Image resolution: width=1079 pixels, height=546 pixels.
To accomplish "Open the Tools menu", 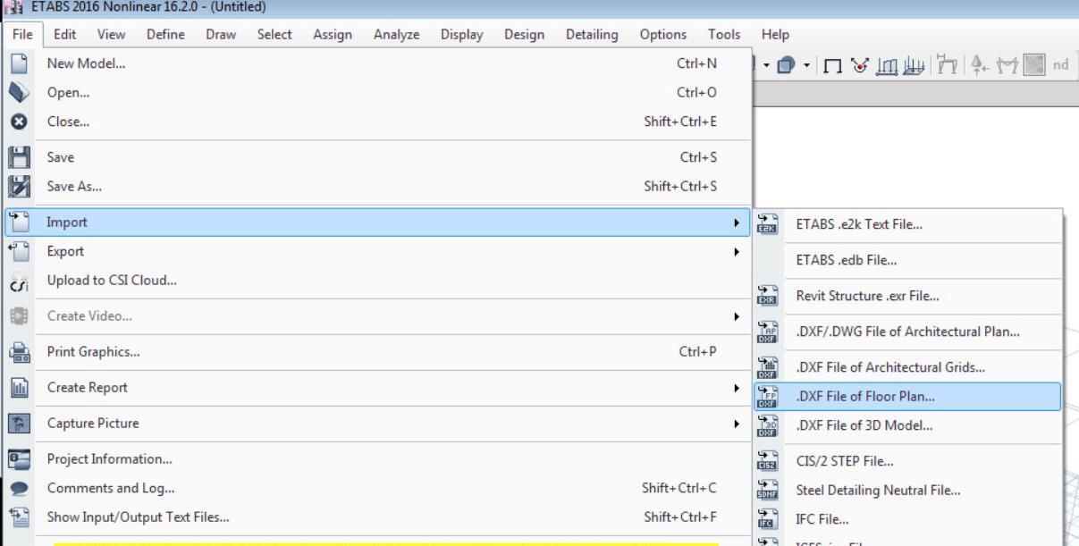I will click(x=724, y=34).
